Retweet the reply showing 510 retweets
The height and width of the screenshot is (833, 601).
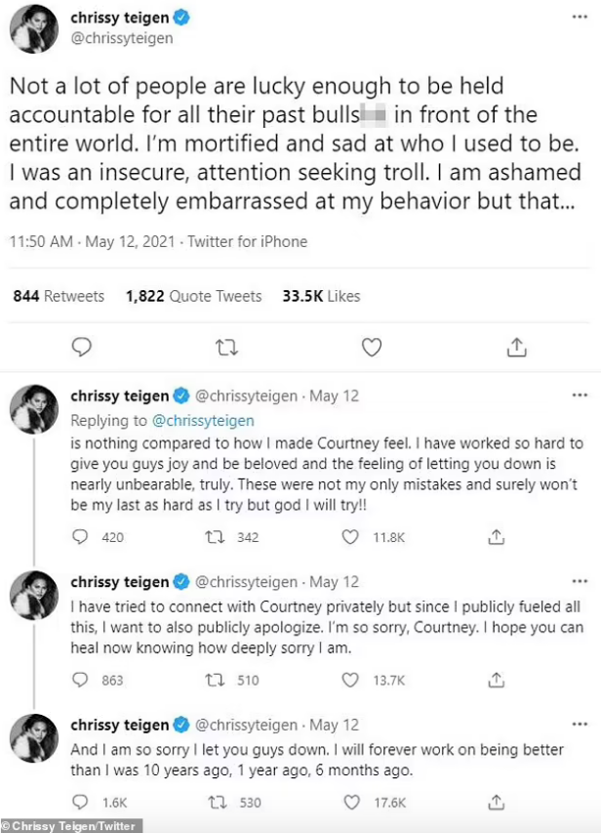pyautogui.click(x=220, y=680)
